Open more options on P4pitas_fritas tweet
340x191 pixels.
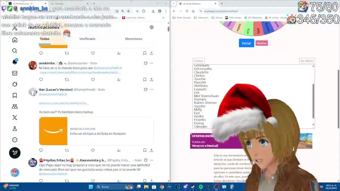151,160
